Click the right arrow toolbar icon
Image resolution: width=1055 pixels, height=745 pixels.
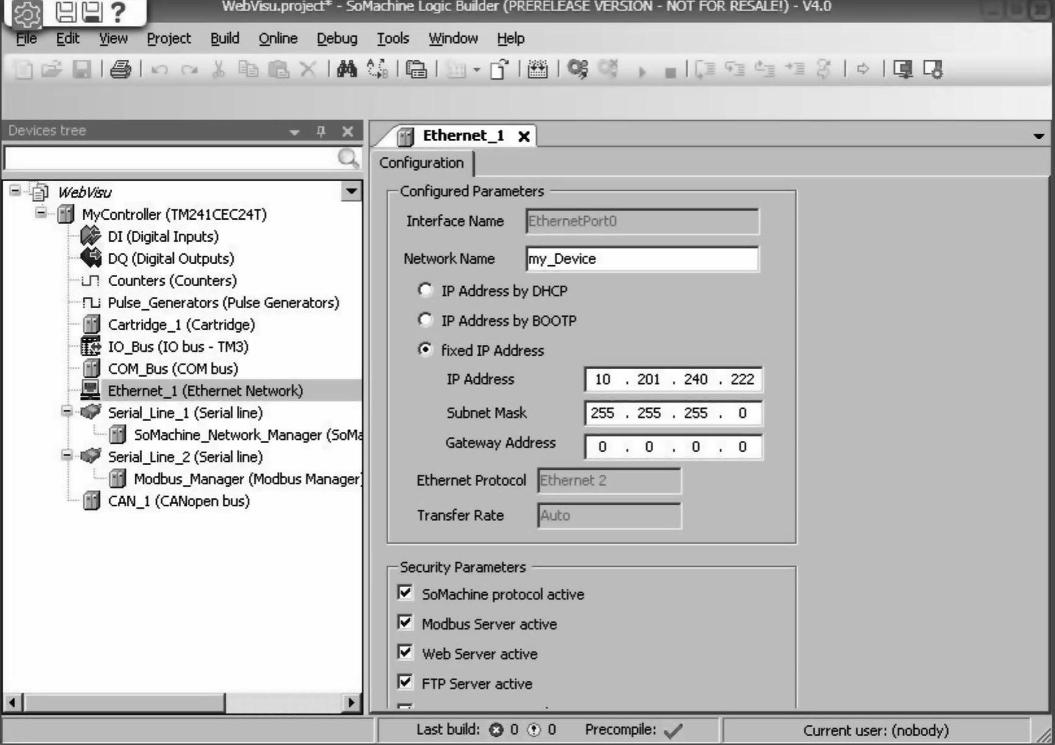point(863,69)
